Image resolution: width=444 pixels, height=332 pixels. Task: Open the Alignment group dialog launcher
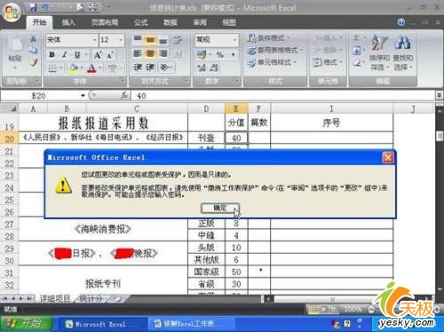(x=186, y=80)
